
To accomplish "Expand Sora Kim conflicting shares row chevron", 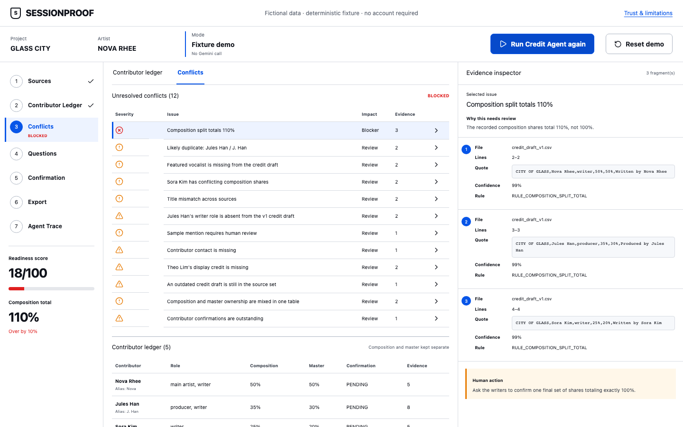I will click(x=436, y=182).
